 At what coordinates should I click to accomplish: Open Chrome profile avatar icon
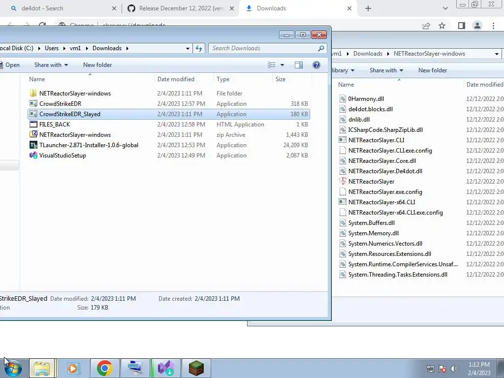coord(477,26)
